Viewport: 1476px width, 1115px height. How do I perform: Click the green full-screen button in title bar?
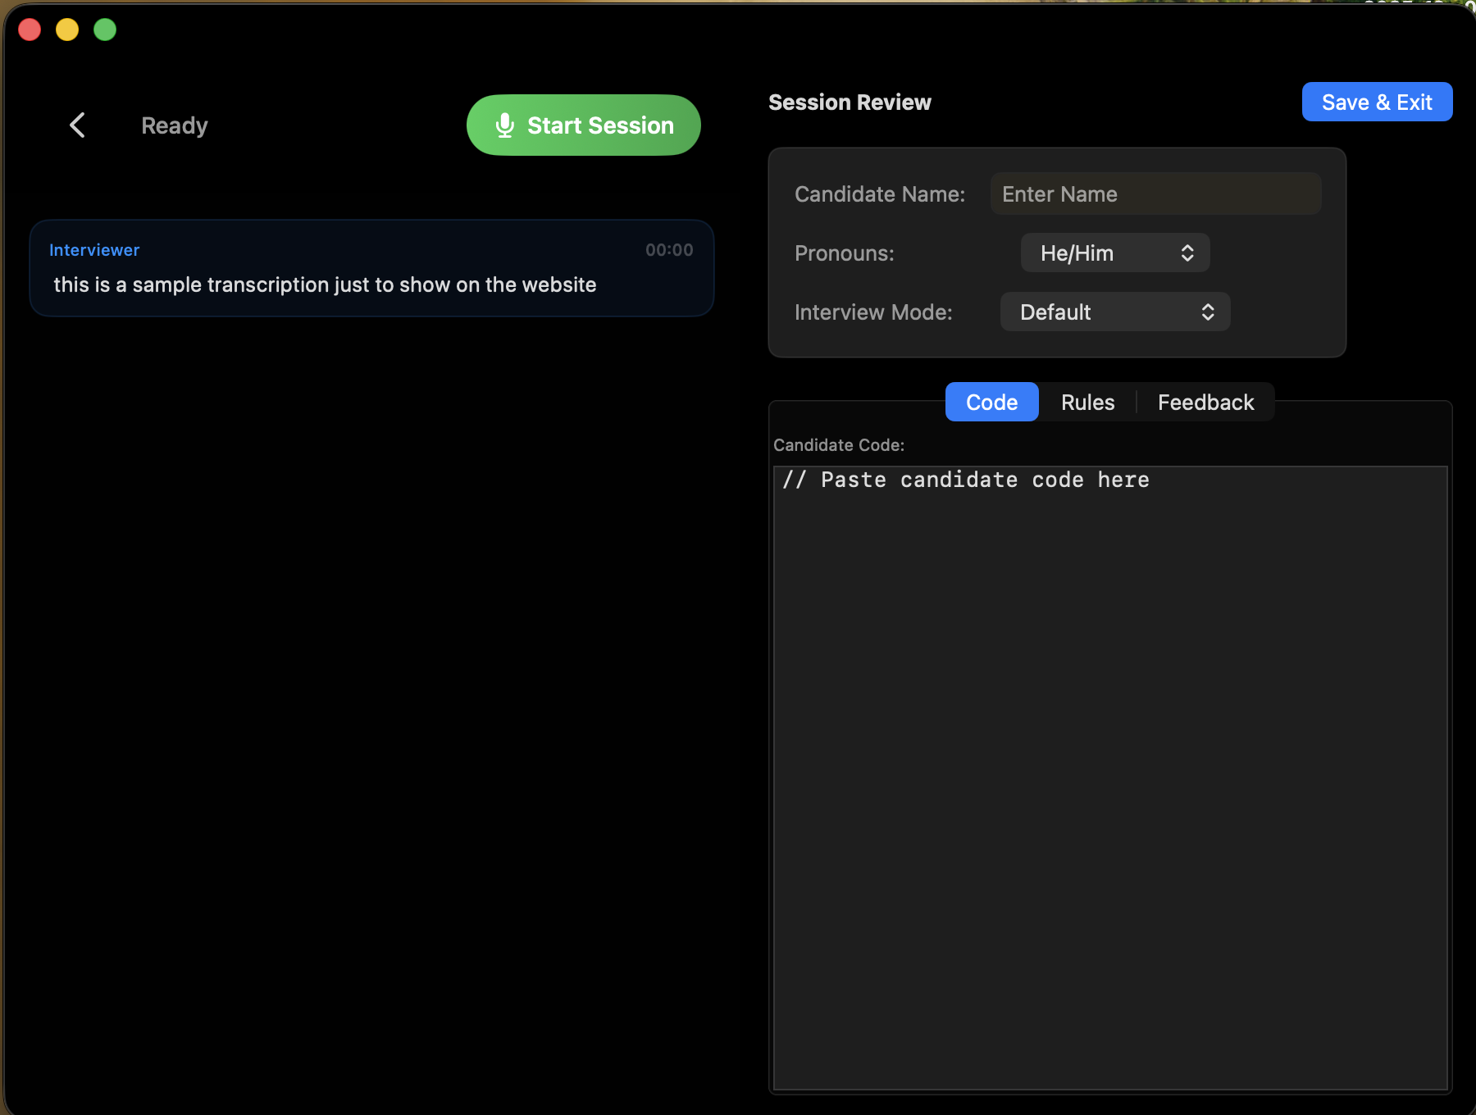click(x=105, y=29)
